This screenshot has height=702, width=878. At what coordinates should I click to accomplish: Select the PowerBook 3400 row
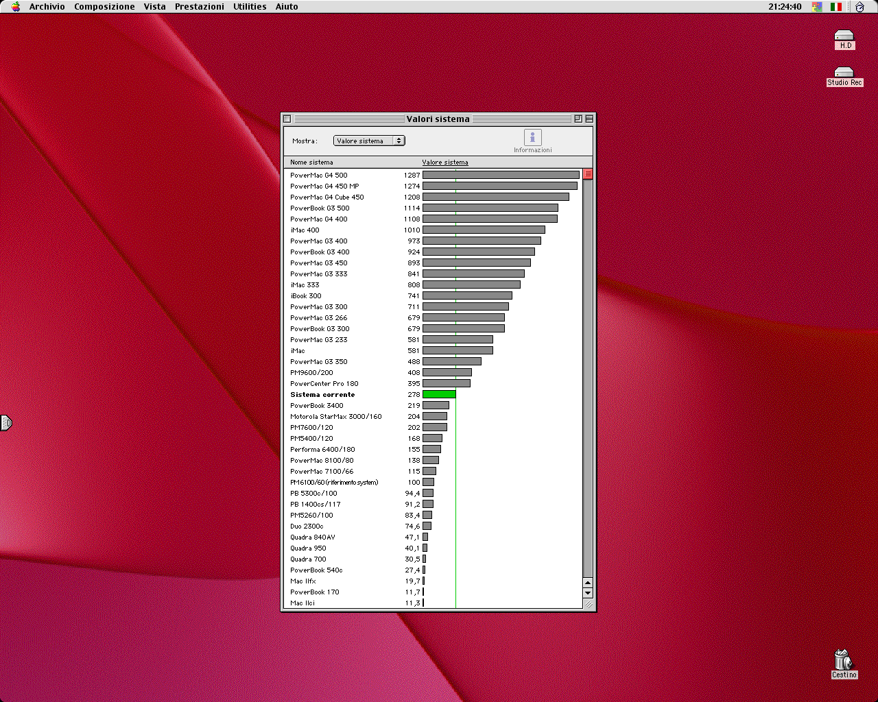pos(434,405)
